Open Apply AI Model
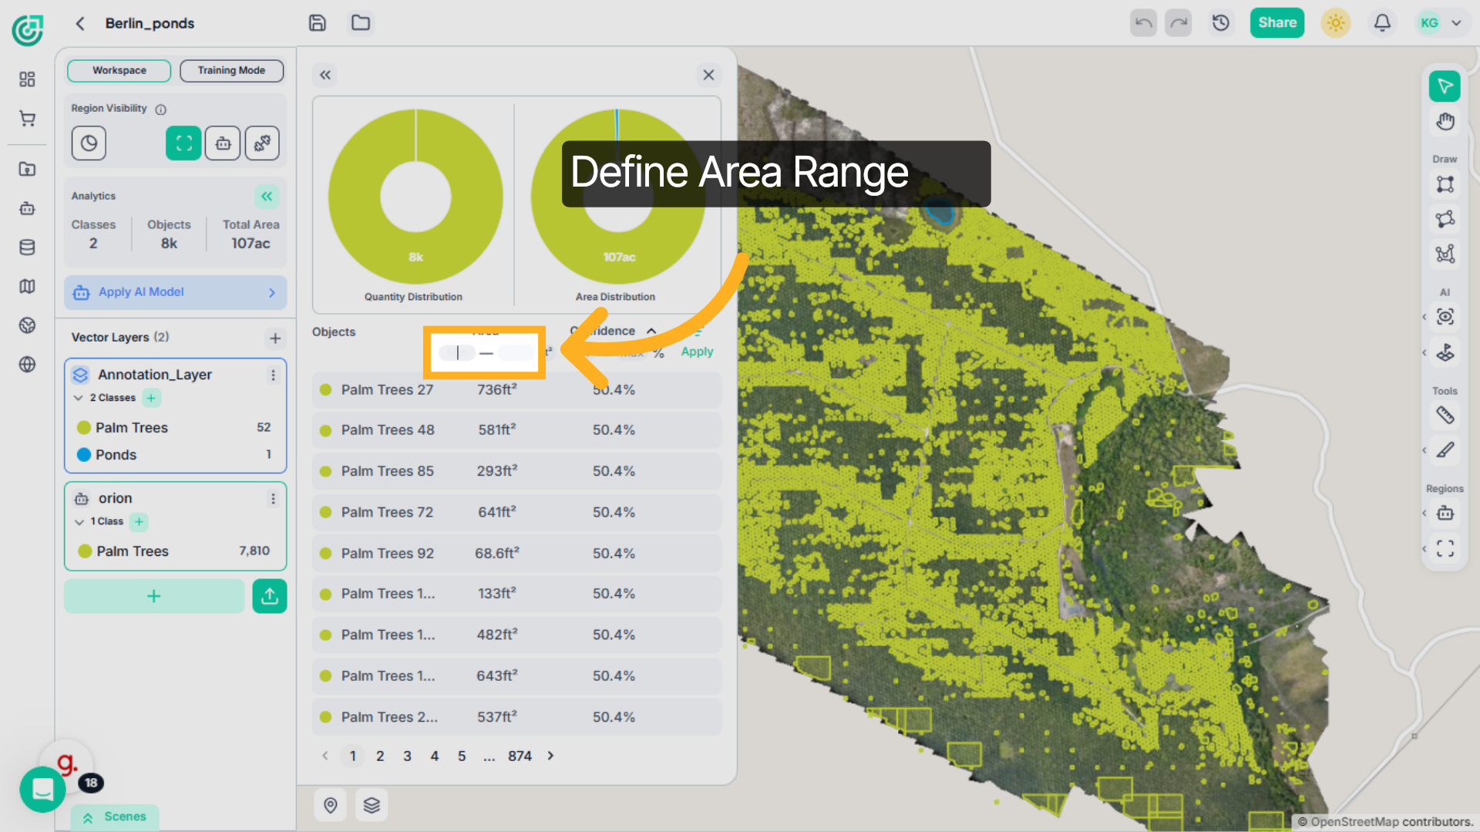Viewport: 1480px width, 832px height. click(176, 292)
